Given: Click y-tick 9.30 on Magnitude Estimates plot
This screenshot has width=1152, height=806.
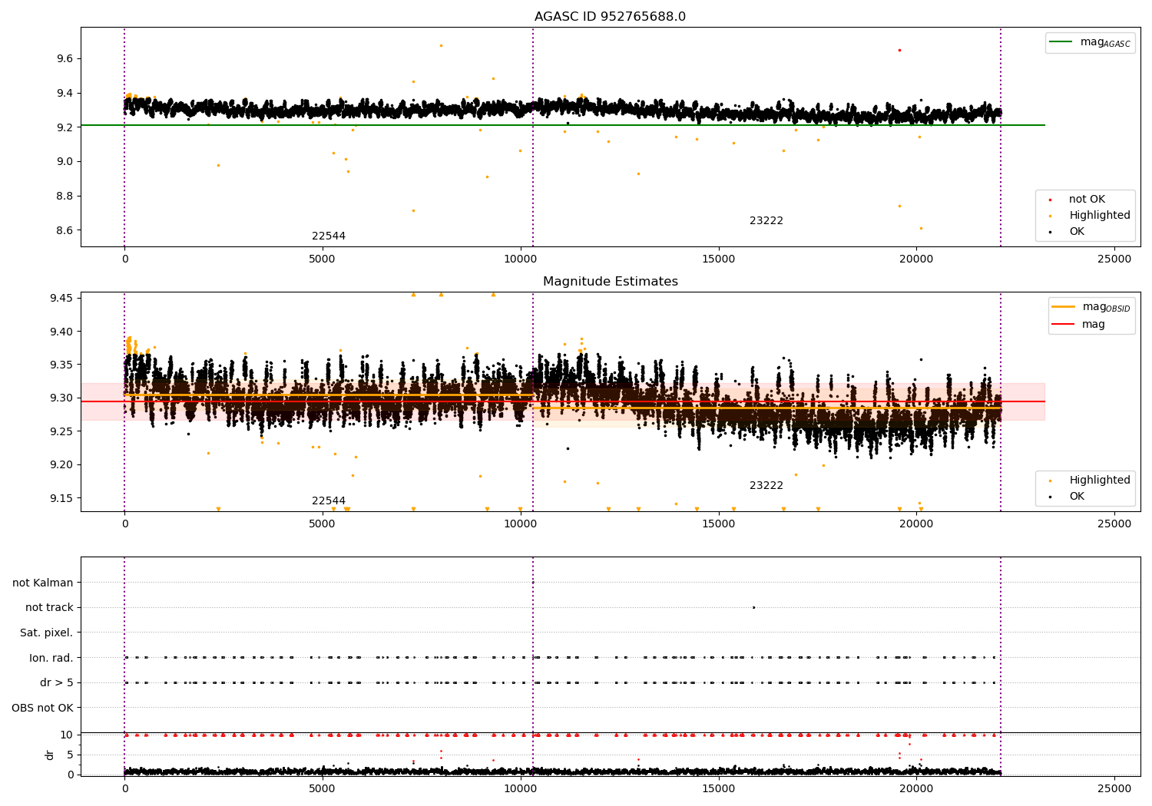Looking at the screenshot, I should coord(61,398).
